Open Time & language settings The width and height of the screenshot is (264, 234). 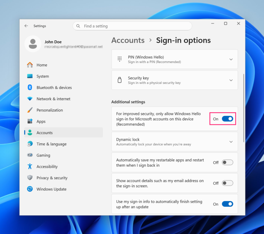coord(64,144)
